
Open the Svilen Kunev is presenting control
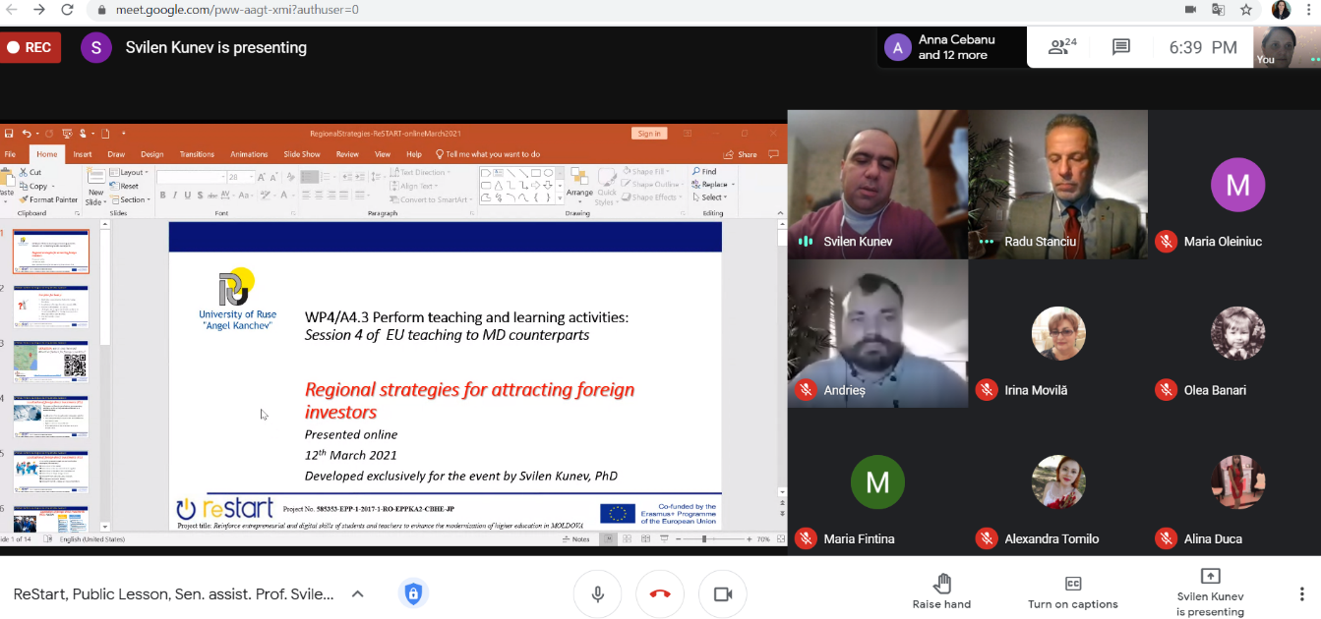tap(1210, 592)
